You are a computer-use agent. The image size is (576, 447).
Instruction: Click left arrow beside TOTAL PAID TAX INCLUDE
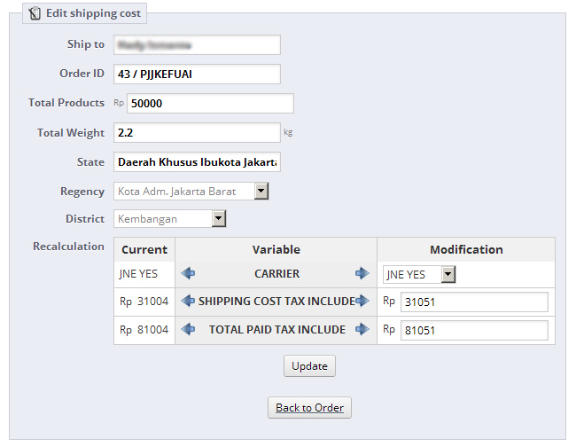188,330
